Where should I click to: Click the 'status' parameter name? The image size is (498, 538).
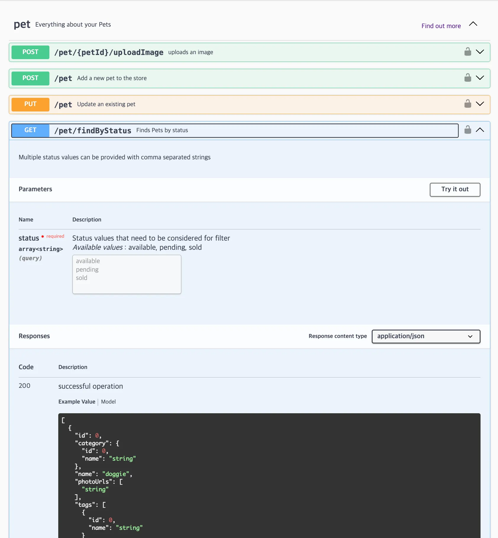click(29, 238)
